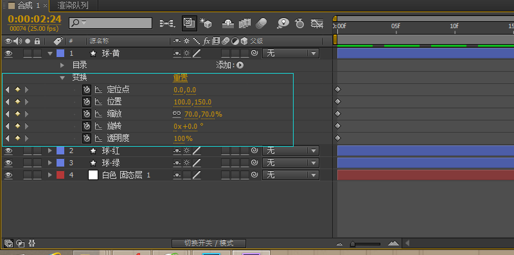This screenshot has width=514, height=255.
Task: Click the Brainstorm lightbulb icon
Action: (x=283, y=23)
